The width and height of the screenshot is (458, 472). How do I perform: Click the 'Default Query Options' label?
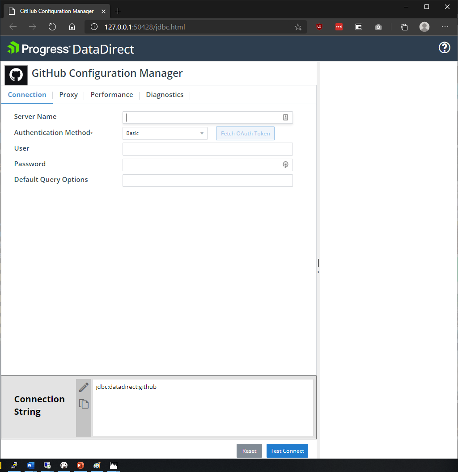point(51,180)
